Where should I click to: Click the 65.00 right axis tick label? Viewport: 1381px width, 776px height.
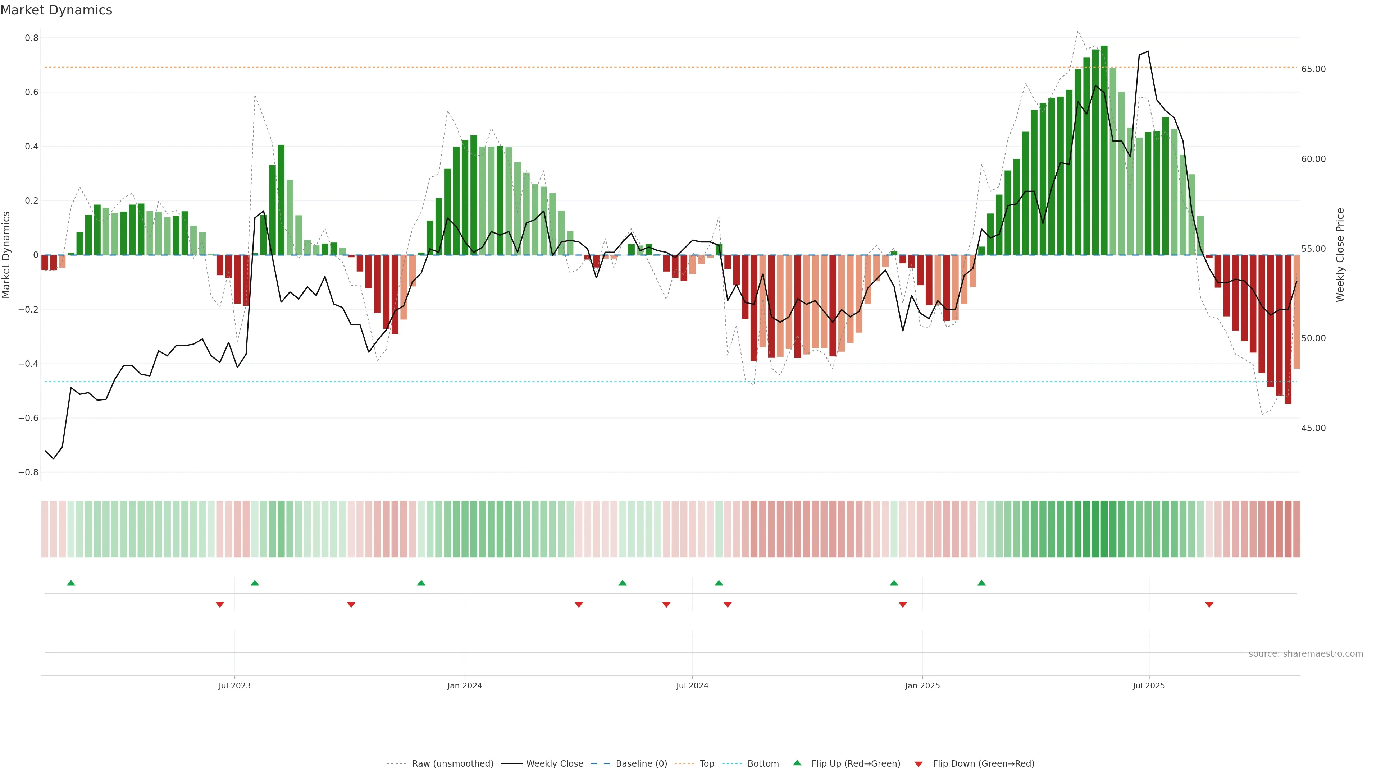pyautogui.click(x=1313, y=69)
